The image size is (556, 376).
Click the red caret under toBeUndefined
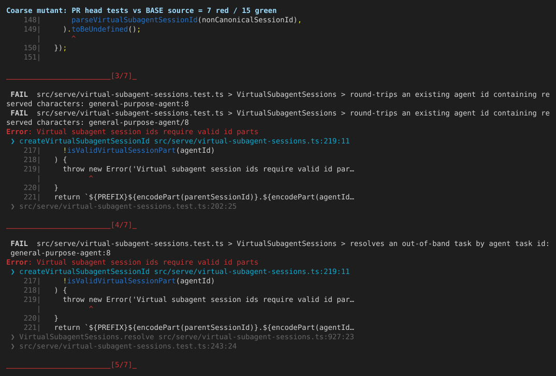point(74,38)
